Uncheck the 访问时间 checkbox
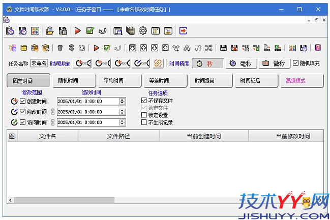 point(22,122)
